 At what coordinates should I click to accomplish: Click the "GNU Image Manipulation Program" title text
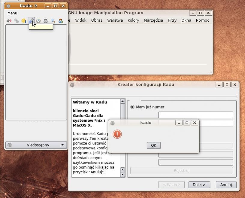coord(106,13)
